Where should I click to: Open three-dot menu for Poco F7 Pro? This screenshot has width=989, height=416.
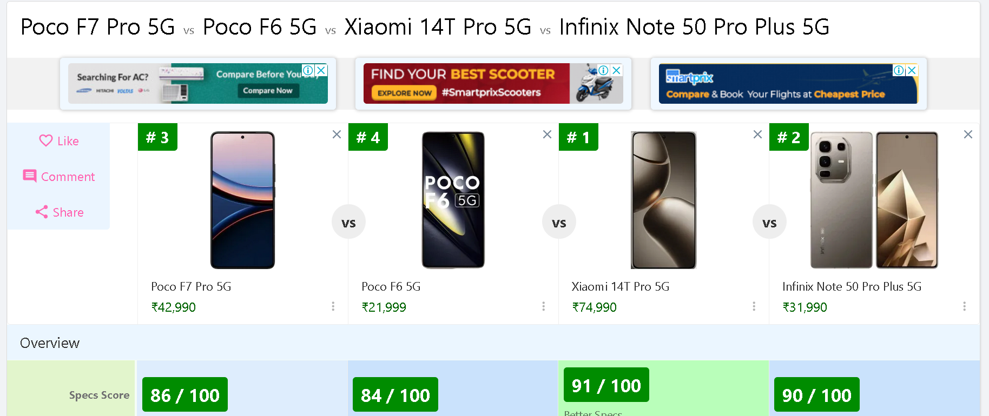pos(333,306)
